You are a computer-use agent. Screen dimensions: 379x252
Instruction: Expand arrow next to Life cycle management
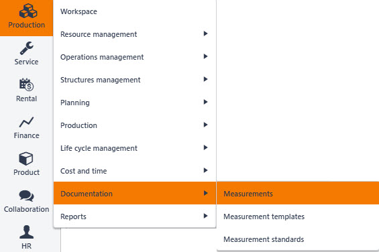pos(205,147)
